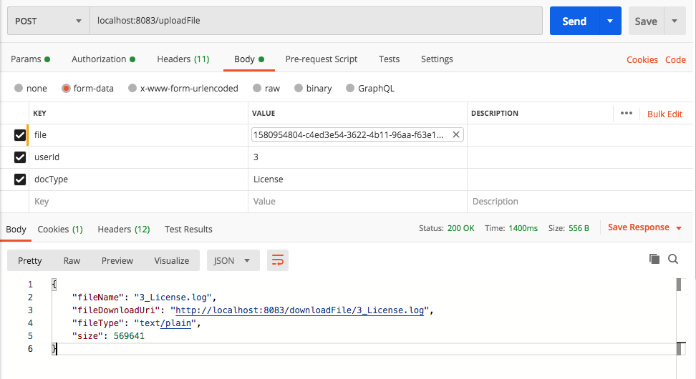Uncheck the userId row checkbox

tap(20, 157)
